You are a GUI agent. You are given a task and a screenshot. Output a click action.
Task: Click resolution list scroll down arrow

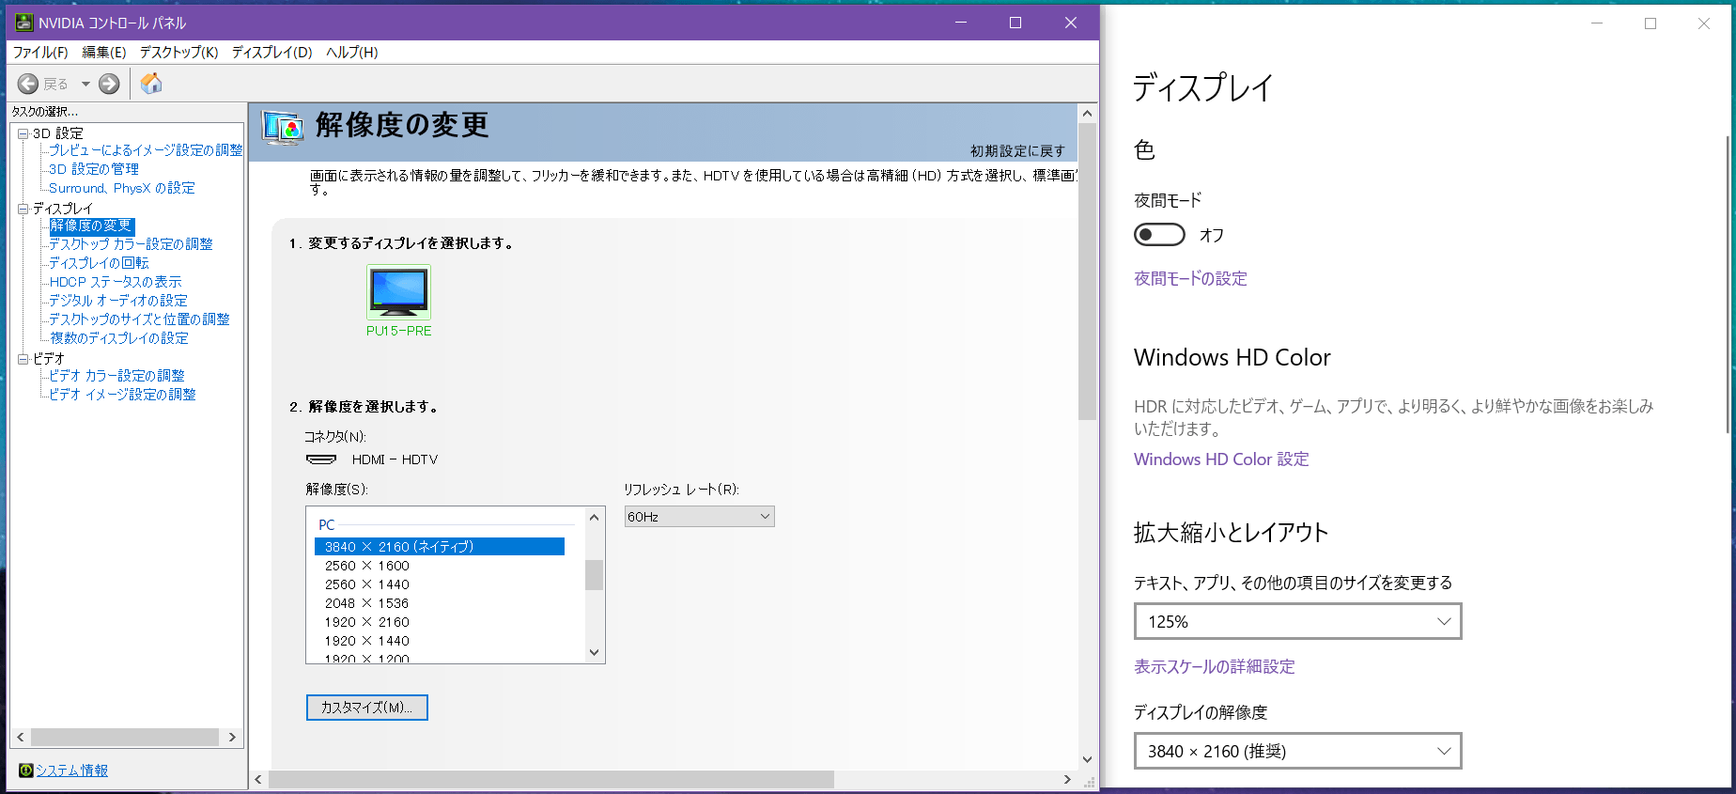tap(594, 652)
